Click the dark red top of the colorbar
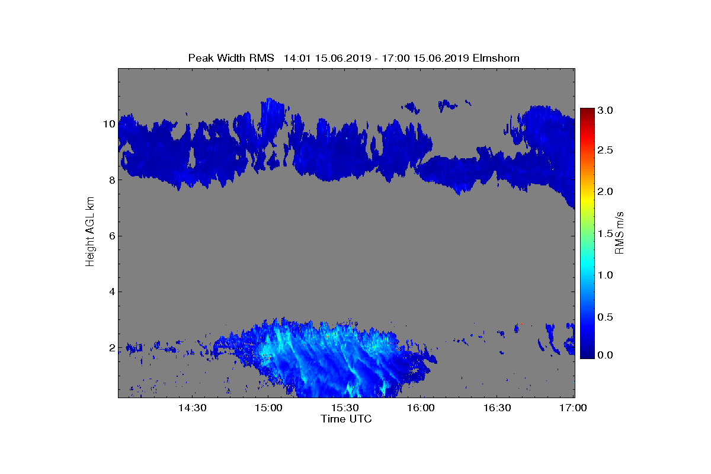Screen dimensions: 711x474 coord(587,113)
